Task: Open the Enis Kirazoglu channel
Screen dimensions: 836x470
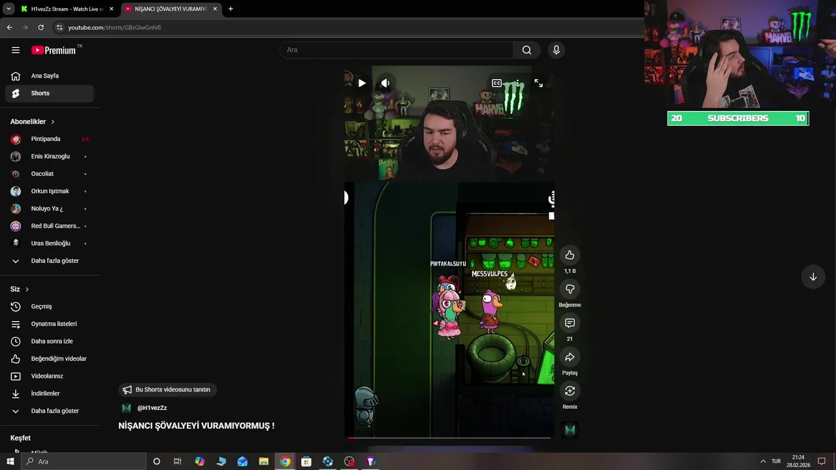Action: (50, 157)
